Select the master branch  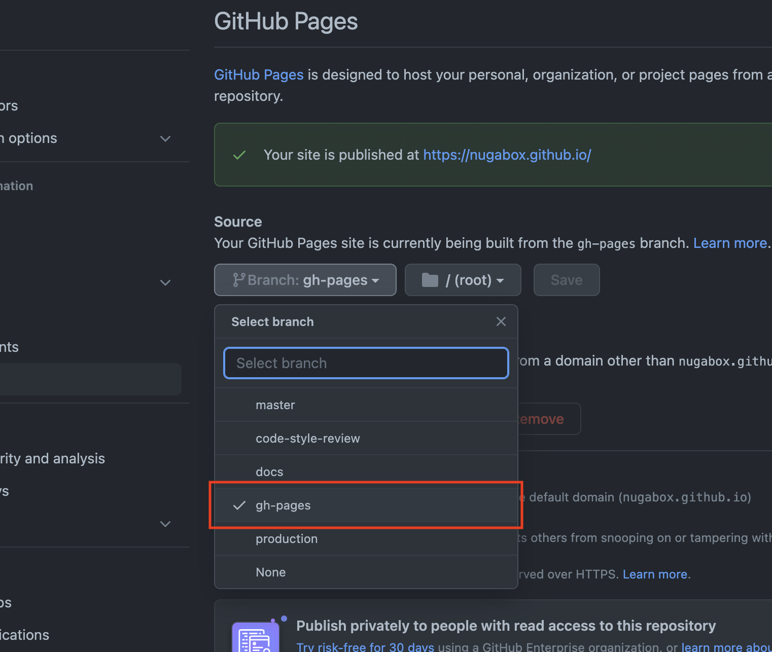[275, 405]
